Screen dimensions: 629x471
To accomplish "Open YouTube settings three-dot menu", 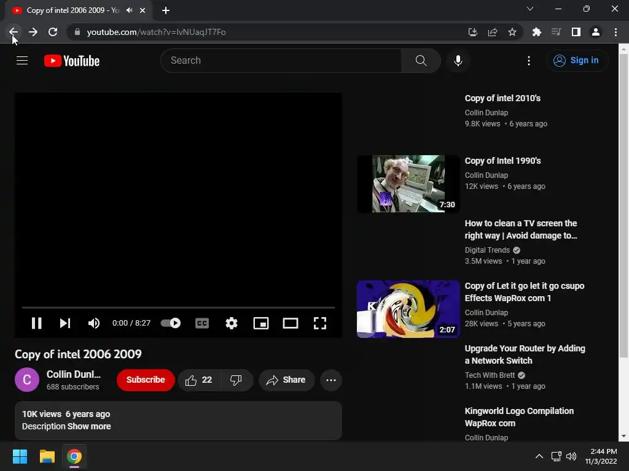I will coord(529,61).
